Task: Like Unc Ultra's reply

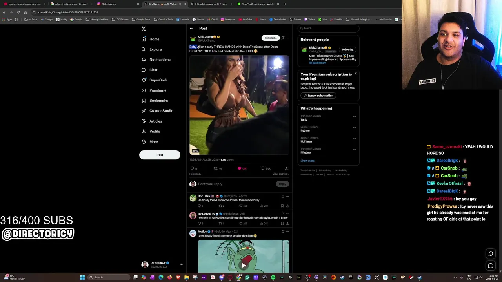Action: [241, 206]
